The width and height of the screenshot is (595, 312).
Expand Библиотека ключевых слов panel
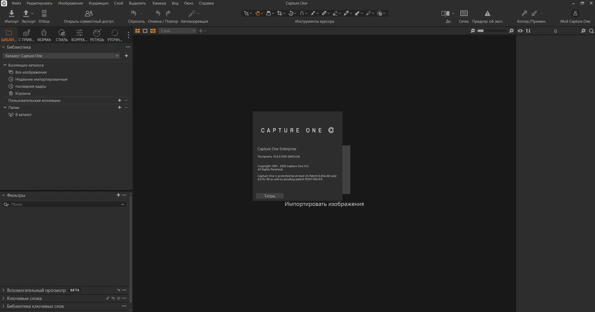(3, 306)
